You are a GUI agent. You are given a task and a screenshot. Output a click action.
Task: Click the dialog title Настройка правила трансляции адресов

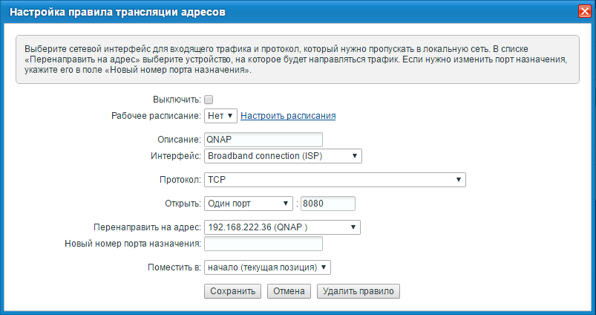click(x=117, y=11)
